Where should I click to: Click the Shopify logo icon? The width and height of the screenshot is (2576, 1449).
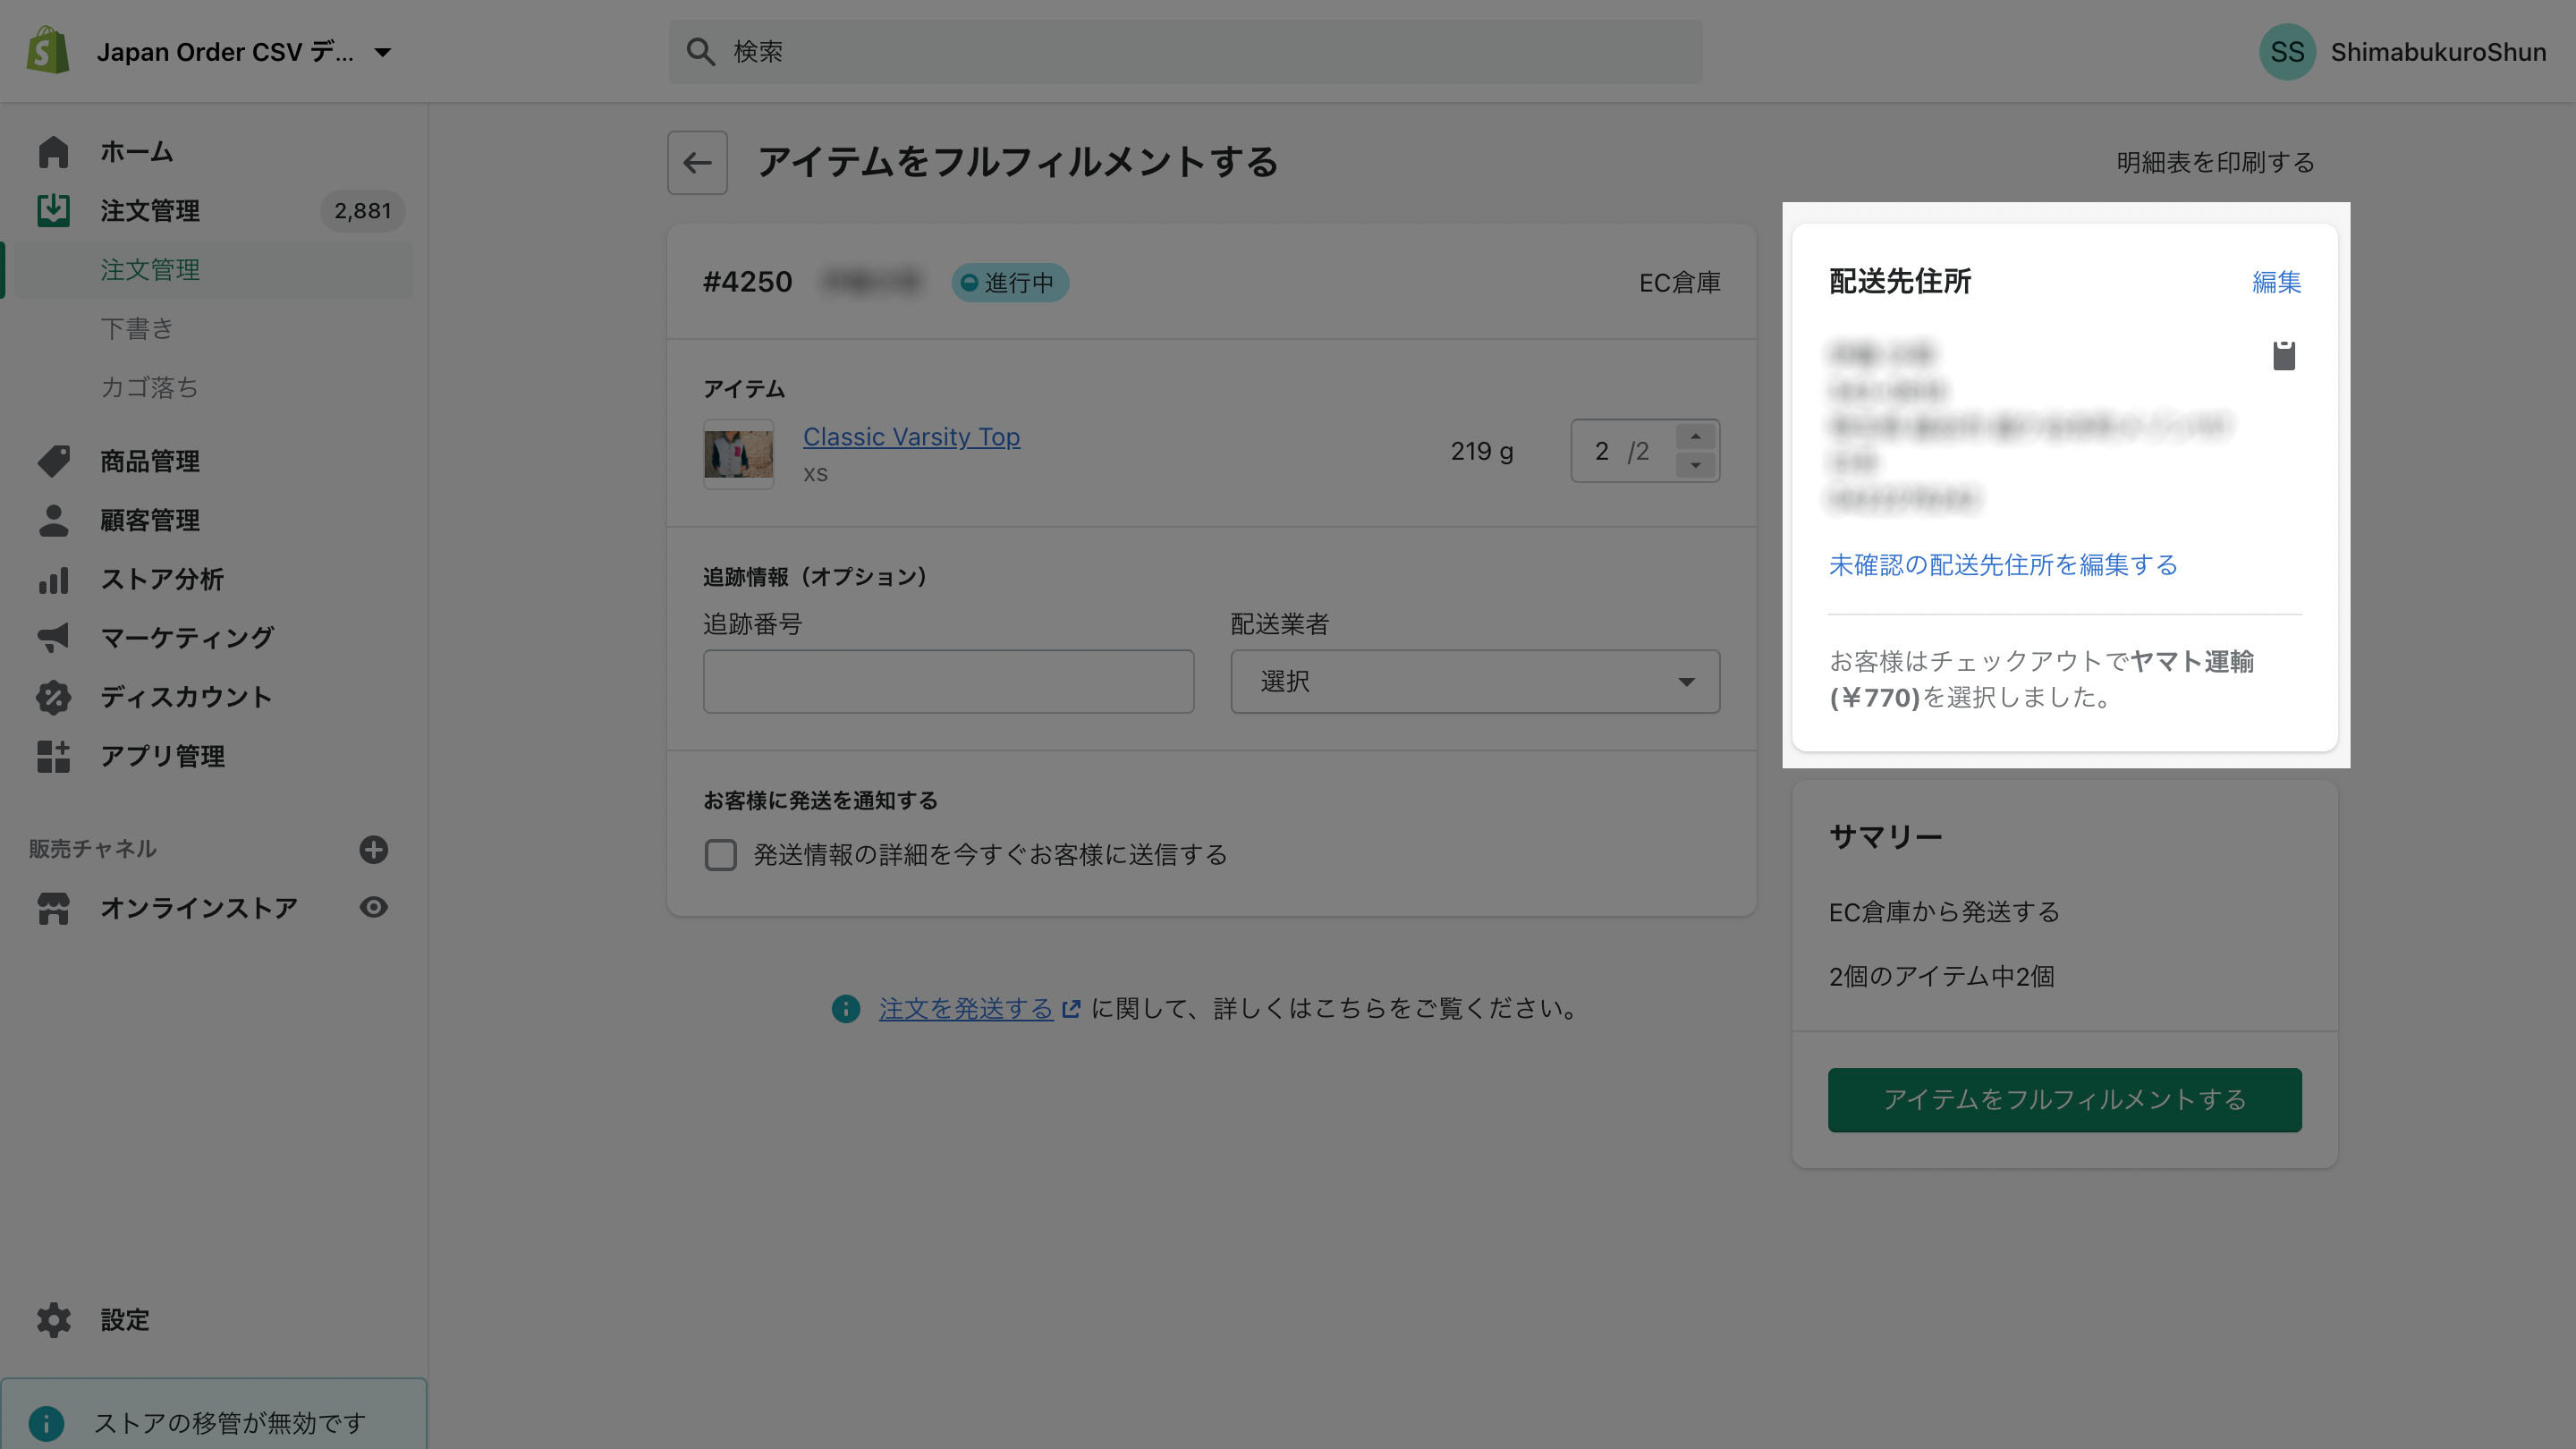[x=48, y=51]
